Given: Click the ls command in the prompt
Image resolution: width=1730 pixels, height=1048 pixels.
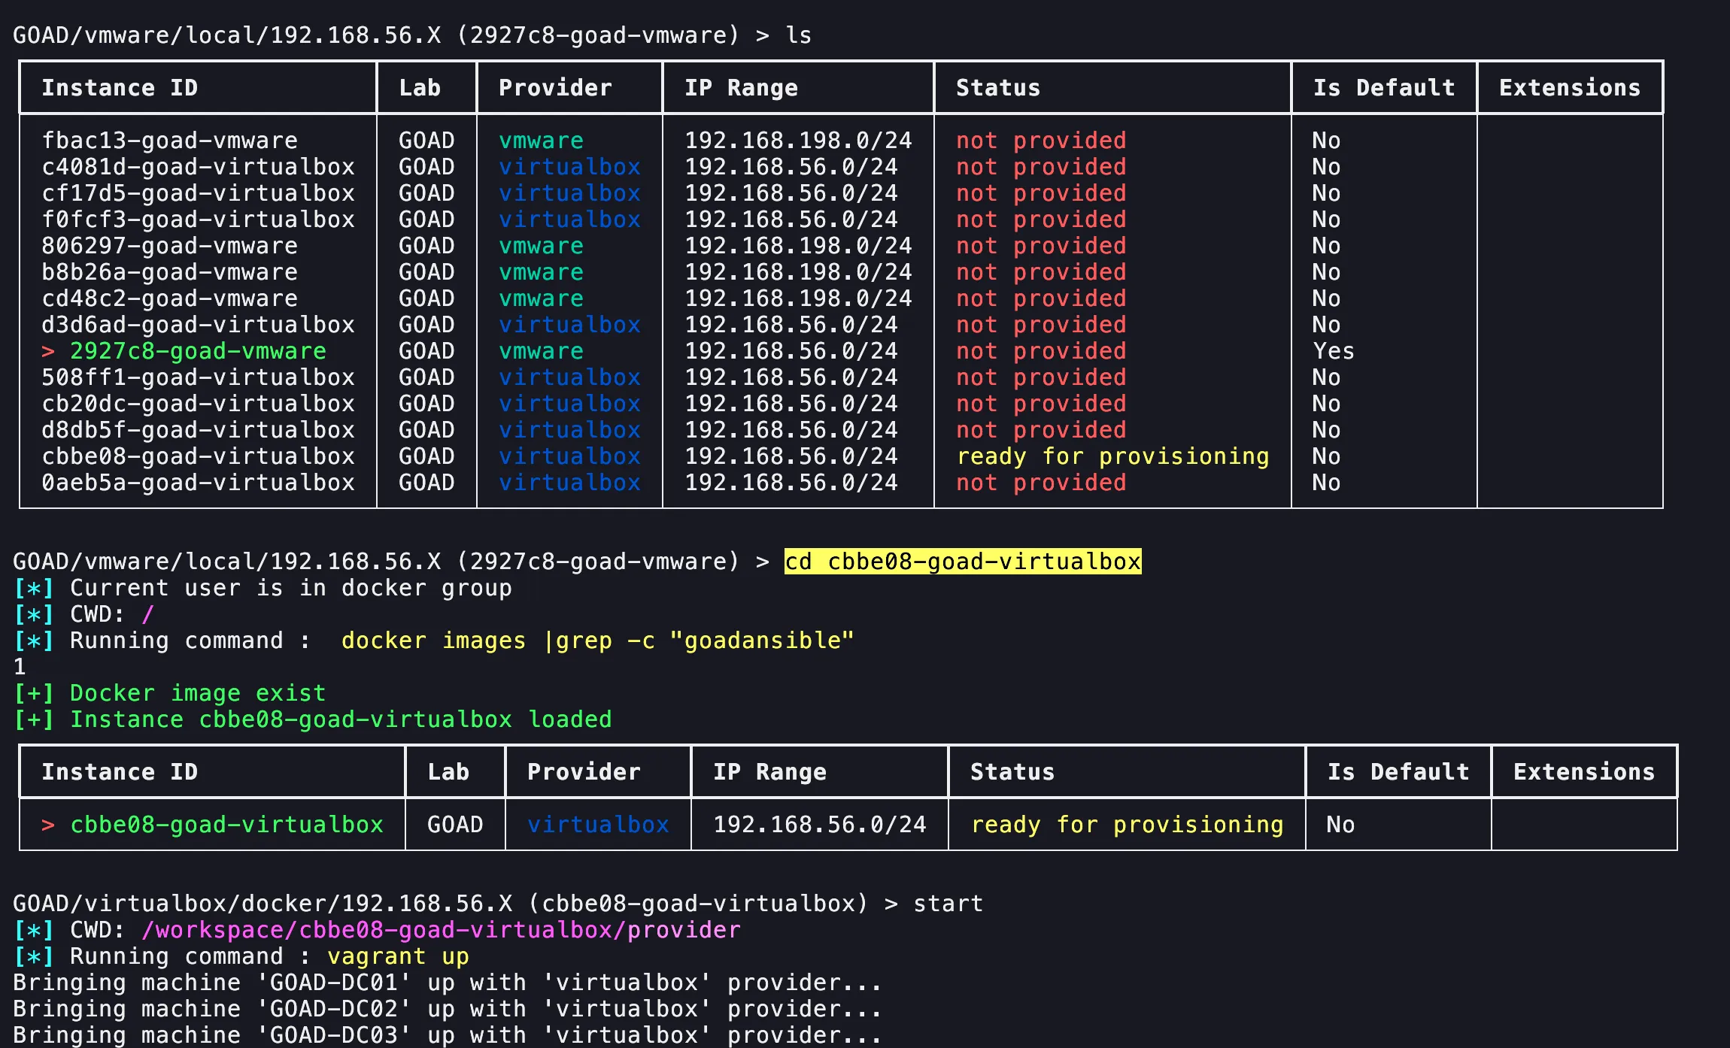Looking at the screenshot, I should [799, 35].
